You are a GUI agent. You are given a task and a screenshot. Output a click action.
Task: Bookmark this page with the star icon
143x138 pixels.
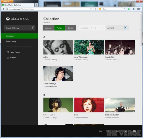point(91,9)
